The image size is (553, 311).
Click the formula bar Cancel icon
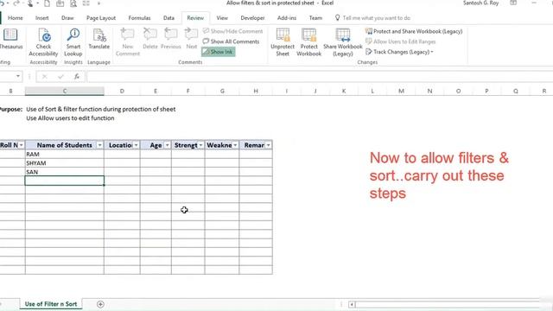pos(44,77)
